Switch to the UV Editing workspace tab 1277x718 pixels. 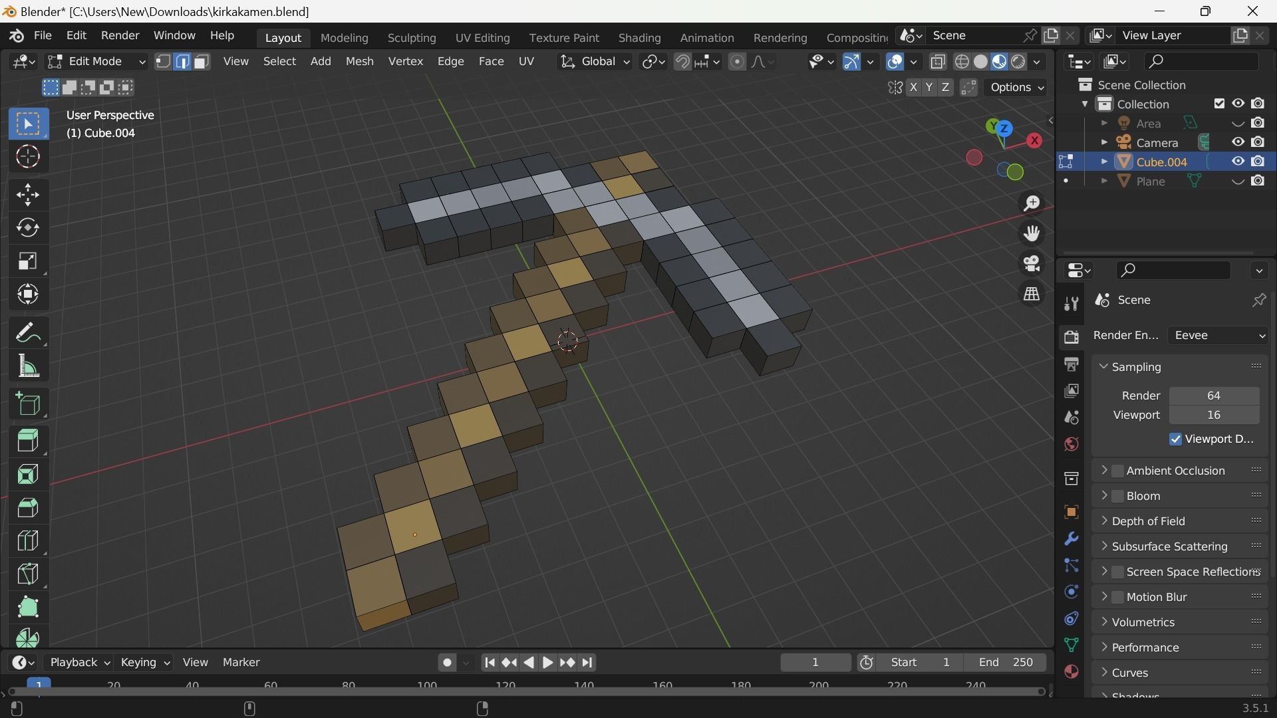point(482,38)
